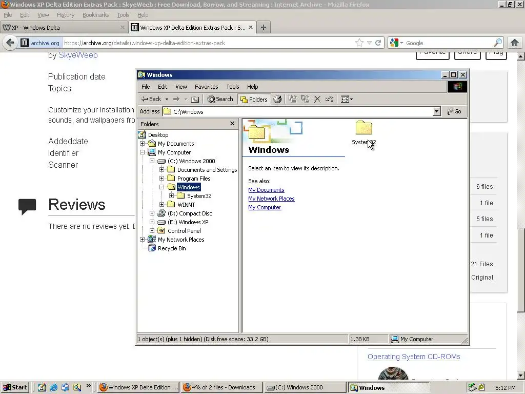This screenshot has width=525, height=394.
Task: Select the System32 folder in file pane
Action: [364, 133]
